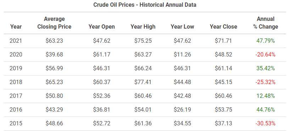Select the 2020 year cell
Viewport: 290px width, 131px height.
tap(16, 54)
